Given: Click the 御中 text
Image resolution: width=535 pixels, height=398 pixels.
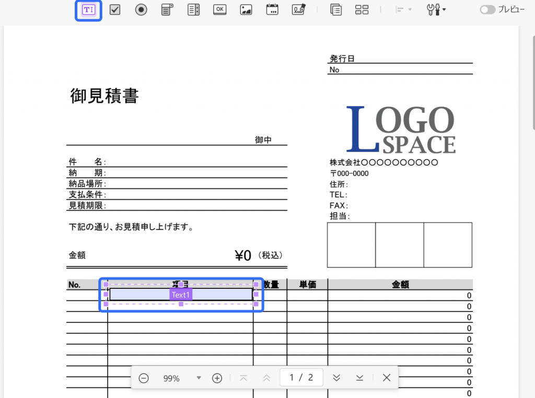Looking at the screenshot, I should tap(263, 140).
